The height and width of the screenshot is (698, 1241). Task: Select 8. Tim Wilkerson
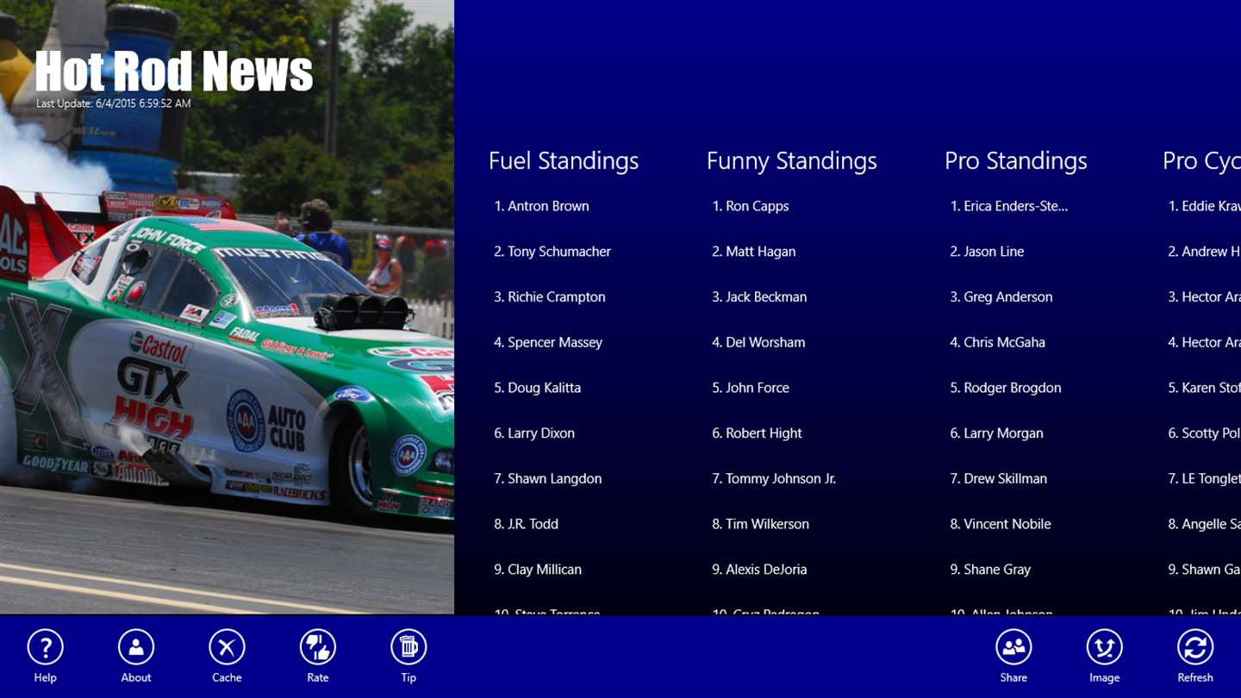(760, 524)
